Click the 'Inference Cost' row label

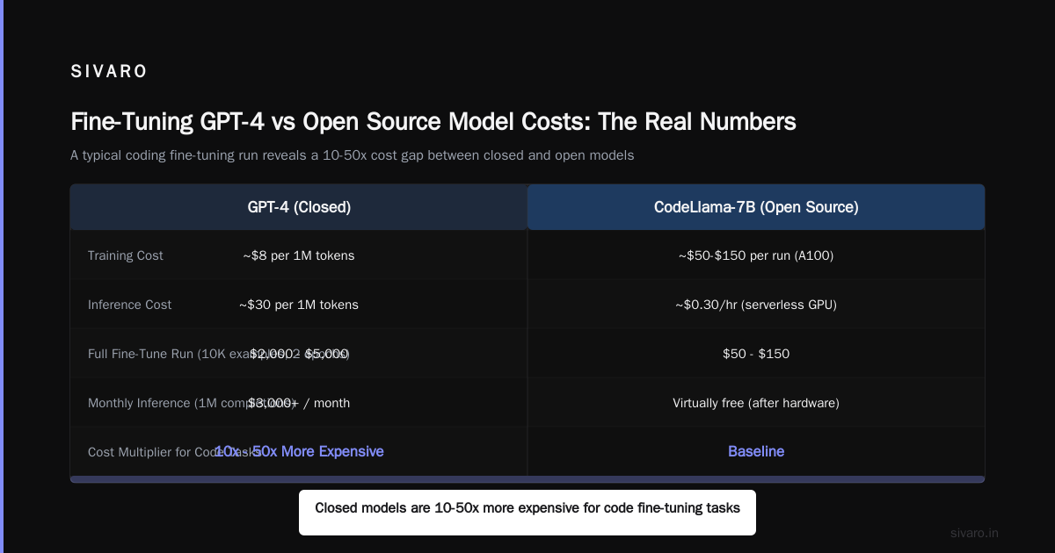pyautogui.click(x=130, y=305)
